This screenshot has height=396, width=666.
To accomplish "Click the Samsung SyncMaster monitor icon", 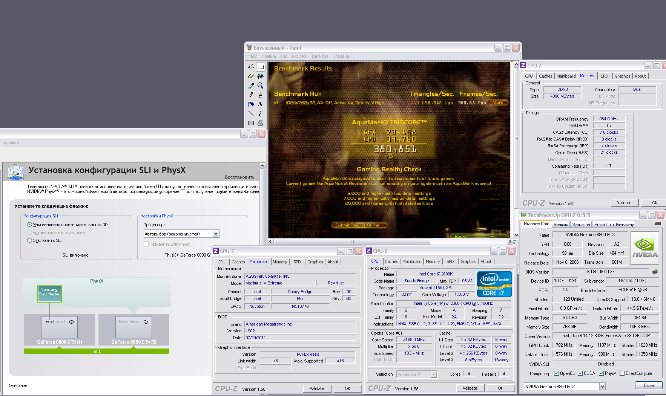I will click(49, 294).
